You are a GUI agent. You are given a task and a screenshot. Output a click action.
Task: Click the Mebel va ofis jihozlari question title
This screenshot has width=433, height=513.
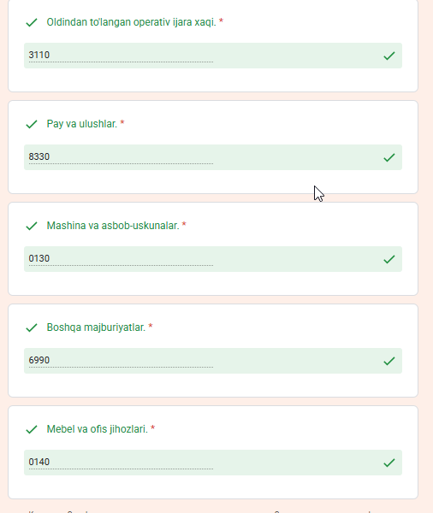click(x=98, y=429)
